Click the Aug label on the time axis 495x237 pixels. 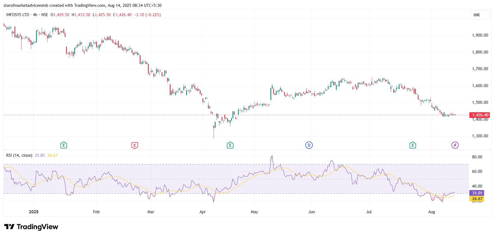[431, 212]
